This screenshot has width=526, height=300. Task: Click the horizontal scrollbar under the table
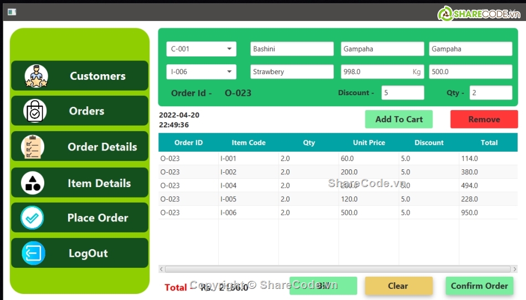pos(338,269)
